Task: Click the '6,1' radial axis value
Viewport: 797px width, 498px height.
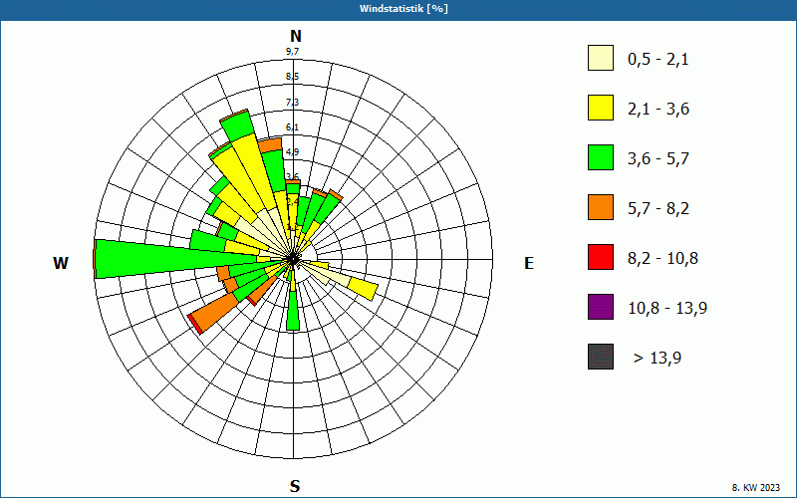Action: (x=292, y=127)
